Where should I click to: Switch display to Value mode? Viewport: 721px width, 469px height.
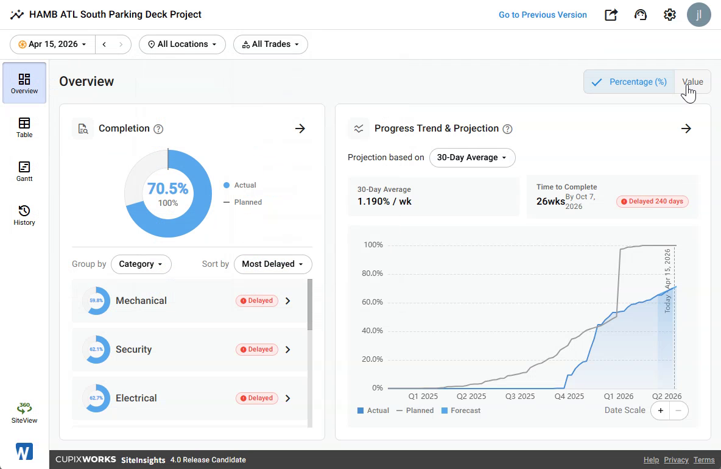click(692, 82)
